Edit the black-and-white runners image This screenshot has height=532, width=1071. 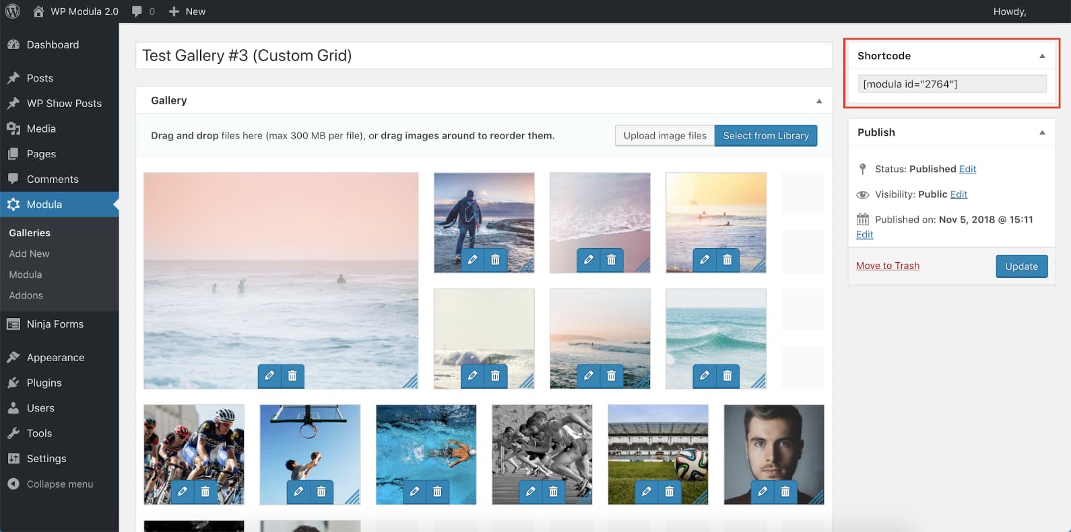530,492
